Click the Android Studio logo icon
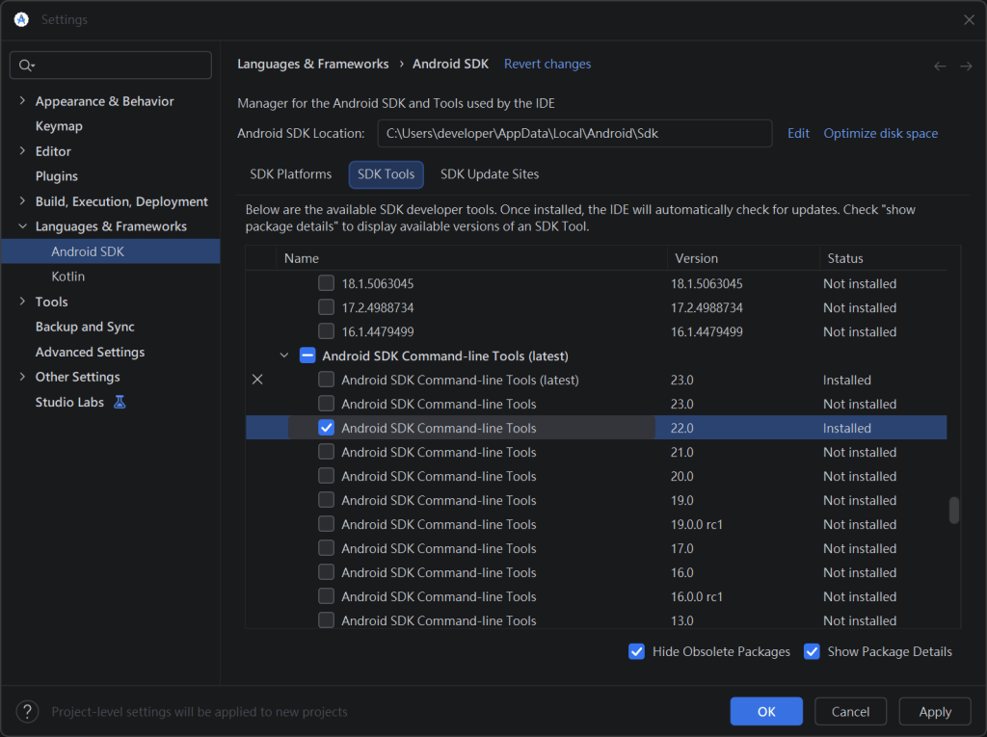The height and width of the screenshot is (737, 987). [x=21, y=19]
